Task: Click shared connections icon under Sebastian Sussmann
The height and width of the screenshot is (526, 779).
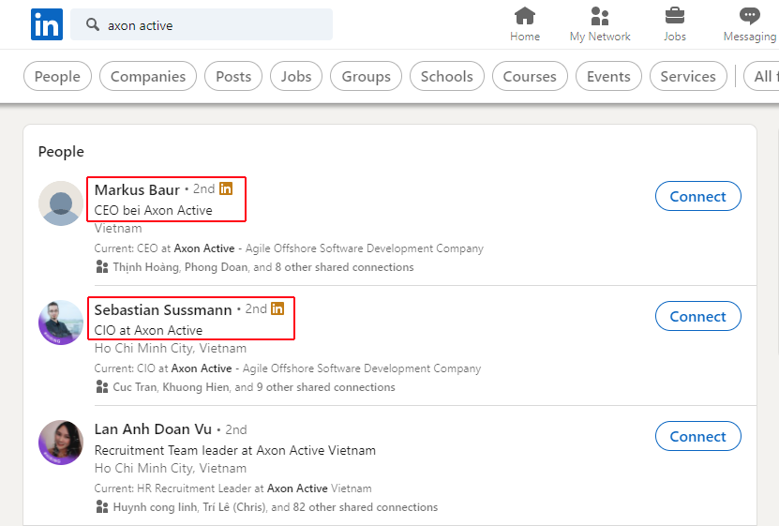Action: (x=102, y=386)
